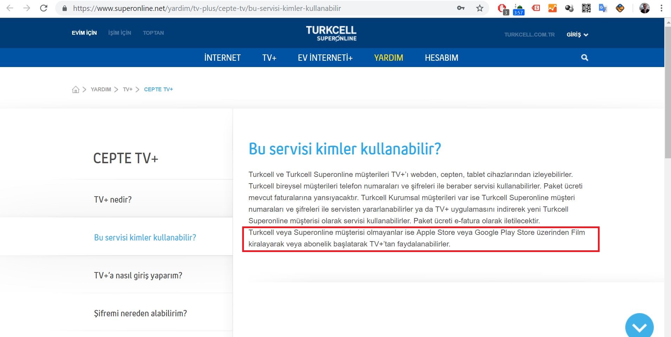671x337 pixels.
Task: Open the EV İNTERNETİ+ menu
Action: pyautogui.click(x=325, y=58)
